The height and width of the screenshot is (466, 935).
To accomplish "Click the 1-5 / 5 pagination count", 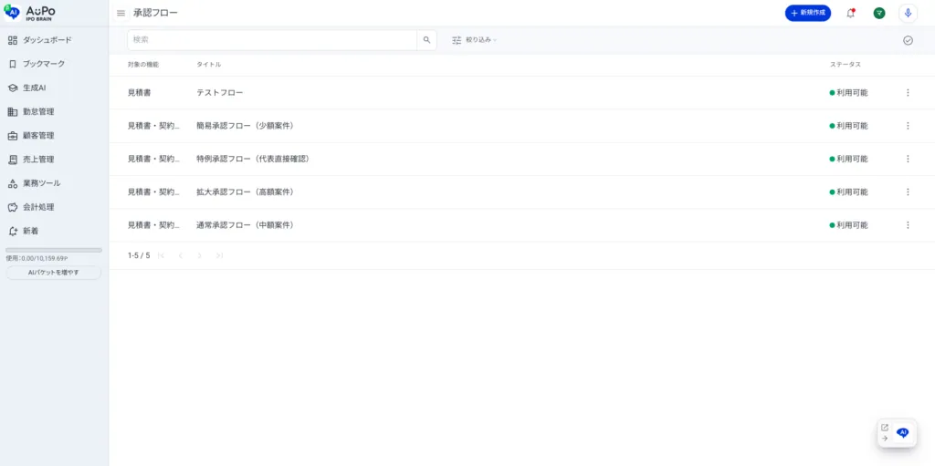I will [139, 255].
